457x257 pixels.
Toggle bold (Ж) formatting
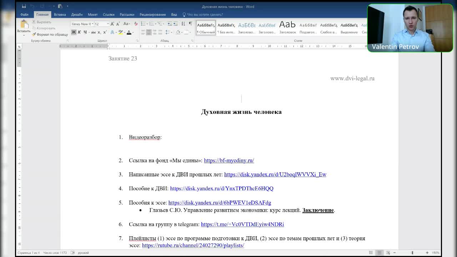74,32
